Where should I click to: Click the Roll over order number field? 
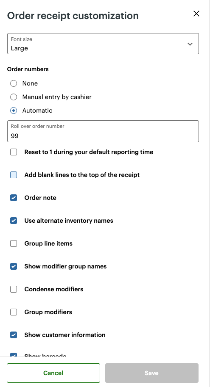coord(103,131)
